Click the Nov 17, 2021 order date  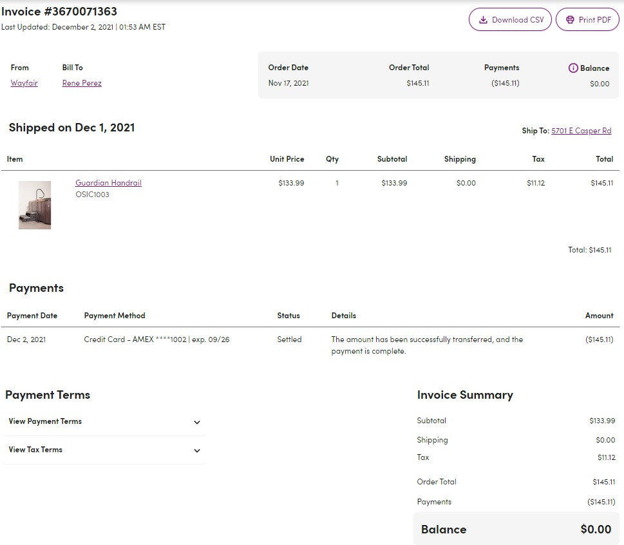click(x=288, y=83)
